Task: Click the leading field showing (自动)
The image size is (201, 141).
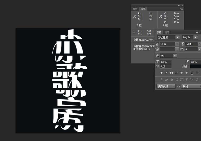Action: point(191,44)
